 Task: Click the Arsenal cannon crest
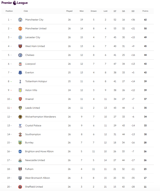[20, 99]
